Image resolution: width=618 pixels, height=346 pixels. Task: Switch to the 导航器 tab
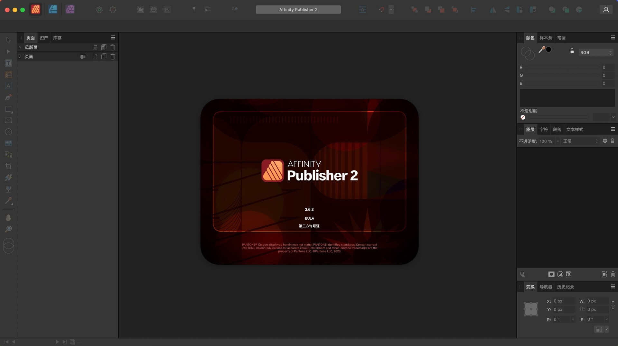pos(546,287)
